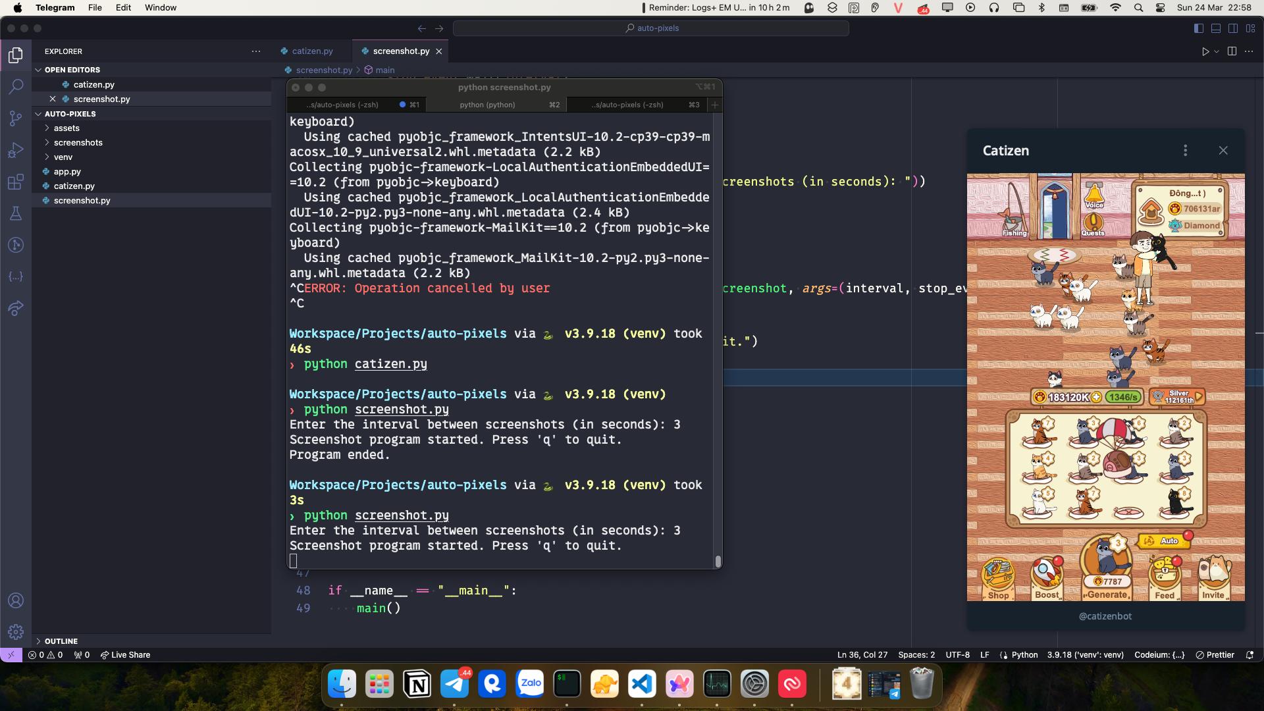Open Telegram from the Dock
Image resolution: width=1264 pixels, height=711 pixels.
454,685
